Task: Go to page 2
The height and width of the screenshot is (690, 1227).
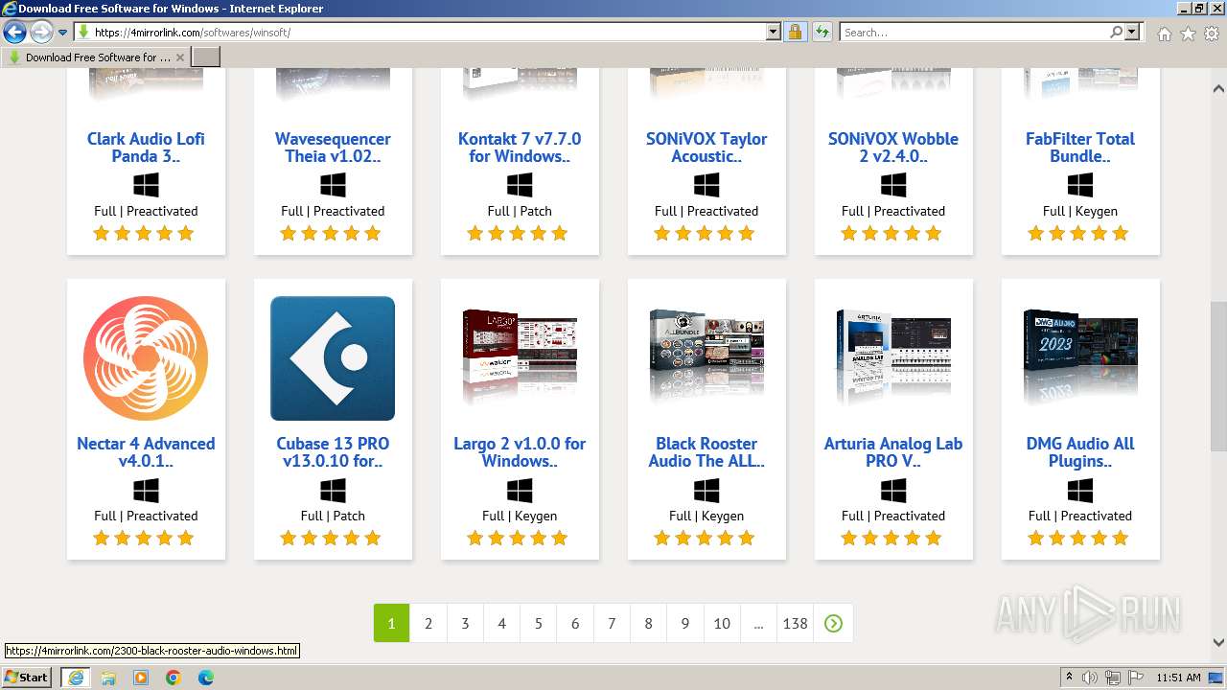Action: pos(428,623)
